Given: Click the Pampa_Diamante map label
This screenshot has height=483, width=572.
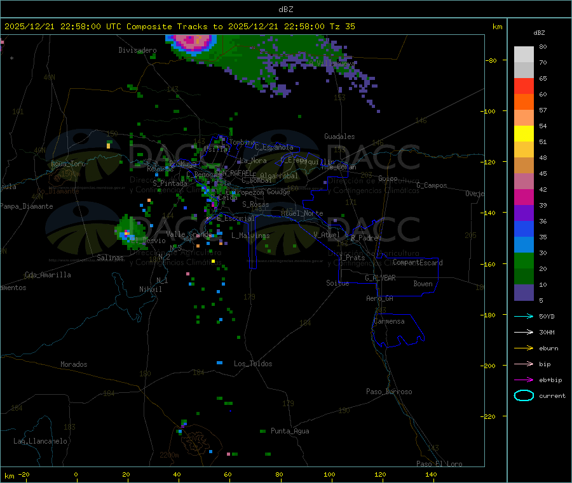Looking at the screenshot, I should click(27, 206).
